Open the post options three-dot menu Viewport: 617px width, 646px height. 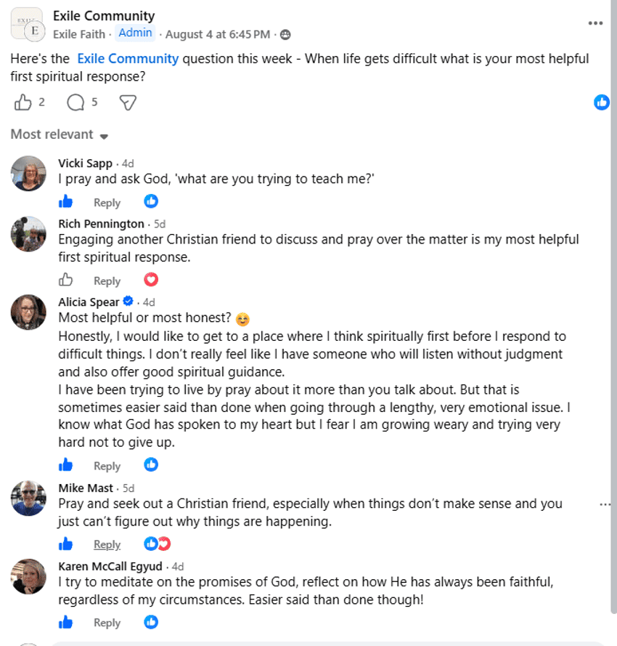[x=595, y=23]
